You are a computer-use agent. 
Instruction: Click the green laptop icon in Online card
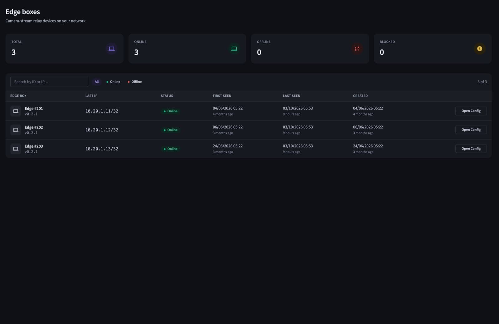(x=234, y=49)
